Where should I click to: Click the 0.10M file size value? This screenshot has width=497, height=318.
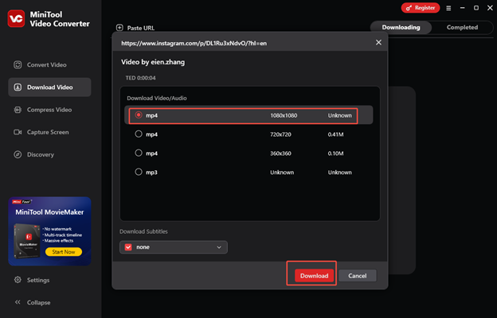click(x=335, y=153)
